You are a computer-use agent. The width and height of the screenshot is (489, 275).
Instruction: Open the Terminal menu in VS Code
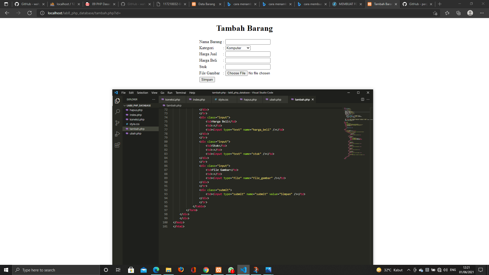[x=181, y=93]
